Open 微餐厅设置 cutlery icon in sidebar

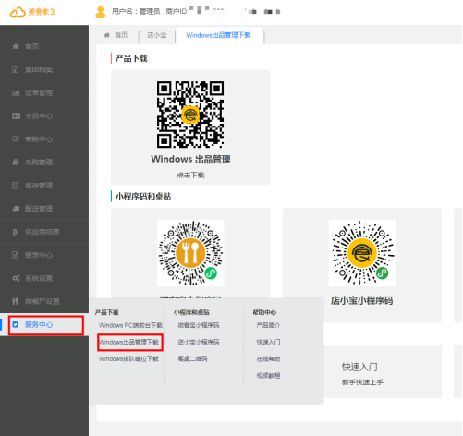click(15, 301)
